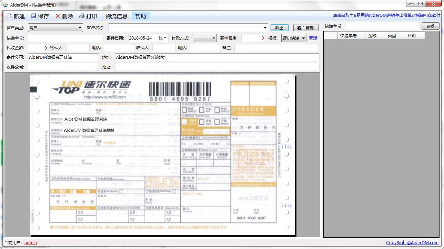Focus the sender 电话 field after 寄件人
Image resolution: width=444 pixels, height=249 pixels.
pyautogui.click(x=119, y=48)
